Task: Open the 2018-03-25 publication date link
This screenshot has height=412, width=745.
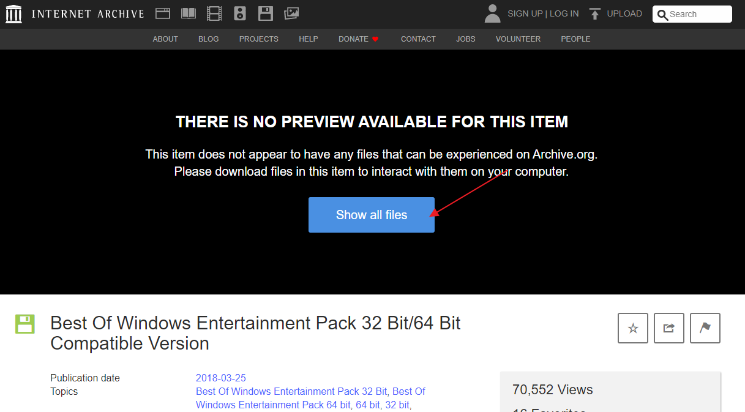Action: click(x=221, y=378)
